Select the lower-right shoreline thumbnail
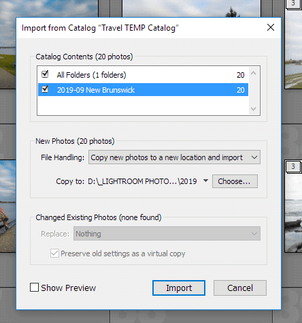Viewport: 302px width, 323px height. pyautogui.click(x=293, y=213)
